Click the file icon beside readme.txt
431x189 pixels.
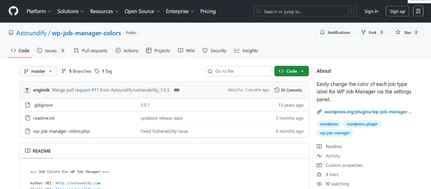[27, 118]
